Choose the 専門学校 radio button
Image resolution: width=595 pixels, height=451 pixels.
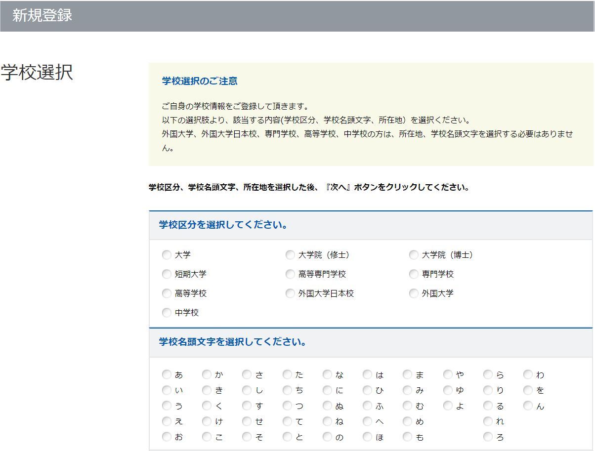tap(414, 274)
